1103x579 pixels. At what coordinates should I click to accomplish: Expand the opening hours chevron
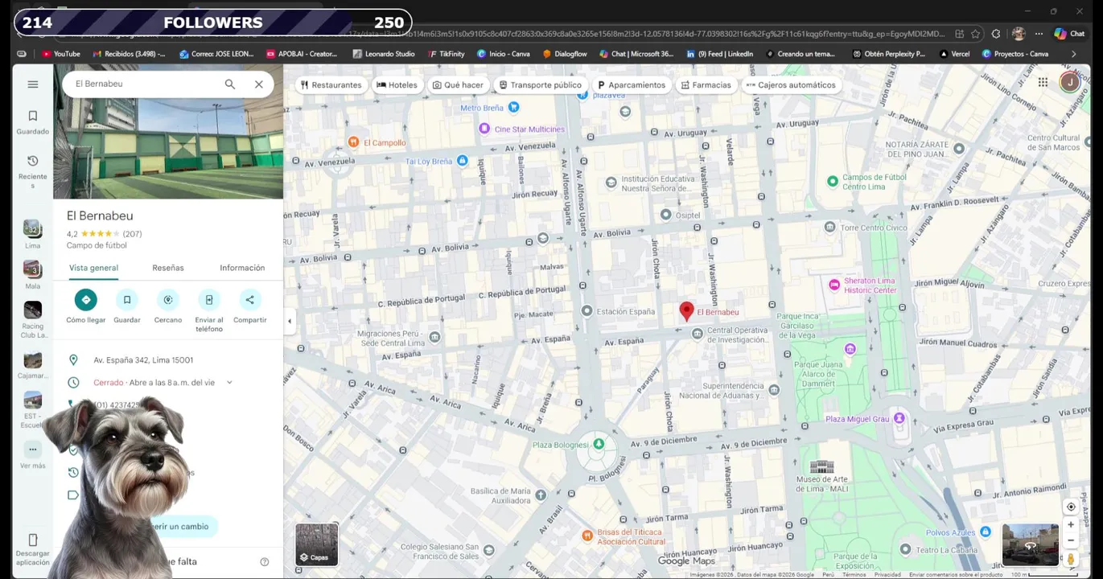point(229,383)
